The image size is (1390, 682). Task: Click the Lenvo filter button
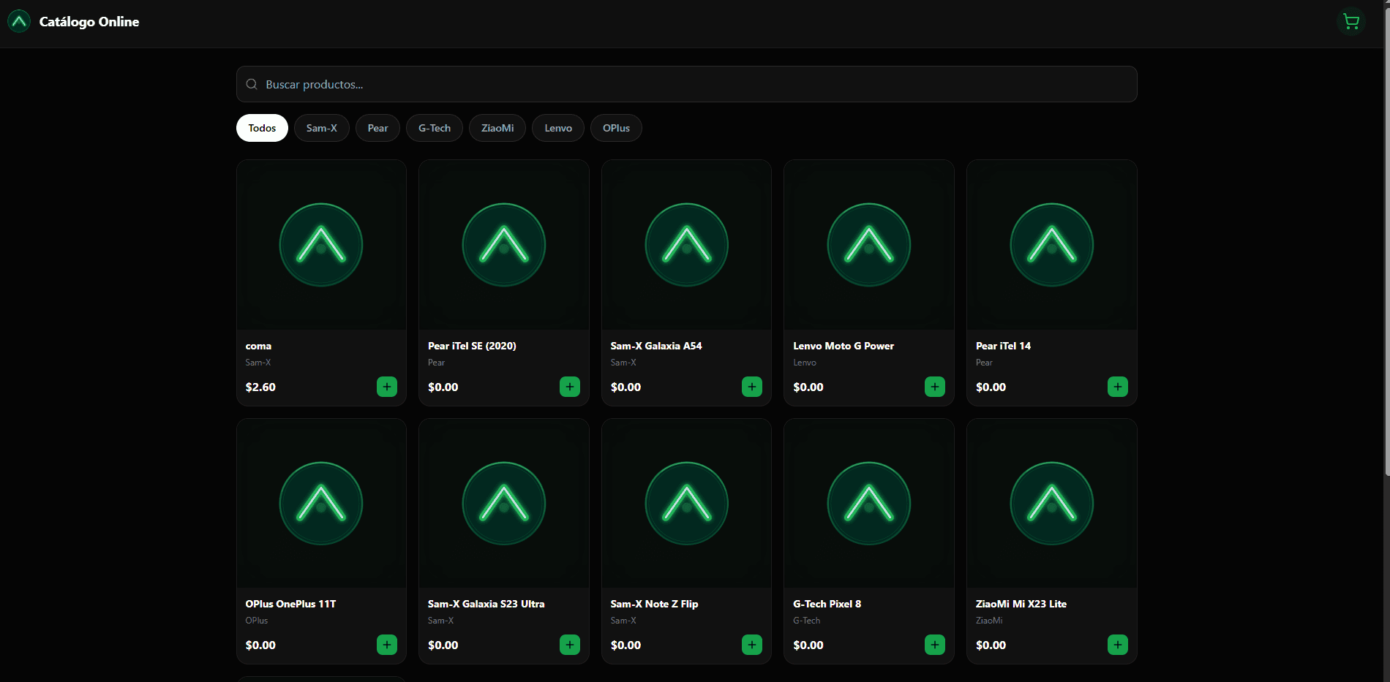point(557,128)
